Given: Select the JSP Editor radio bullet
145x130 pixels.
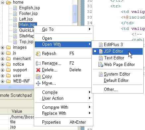Looking at the screenshot, I should 95,51.
